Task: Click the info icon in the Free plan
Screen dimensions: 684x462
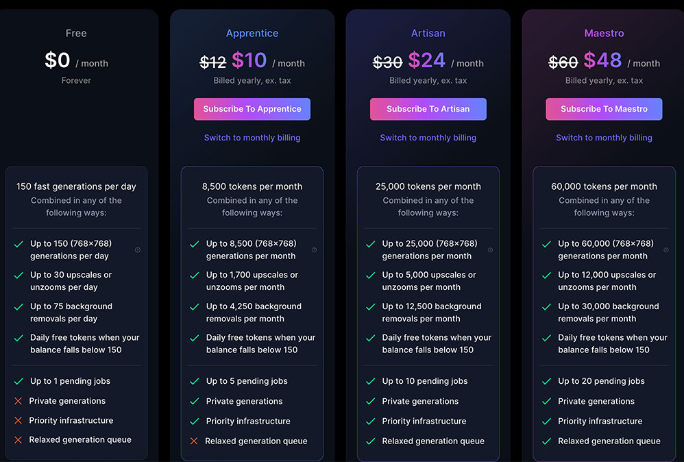Action: click(x=138, y=250)
